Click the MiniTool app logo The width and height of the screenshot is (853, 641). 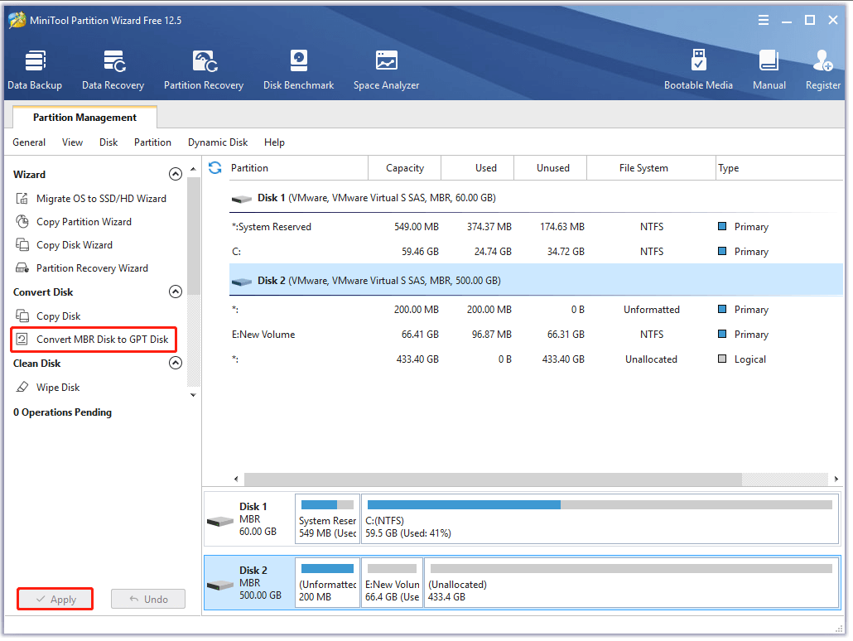pos(17,20)
